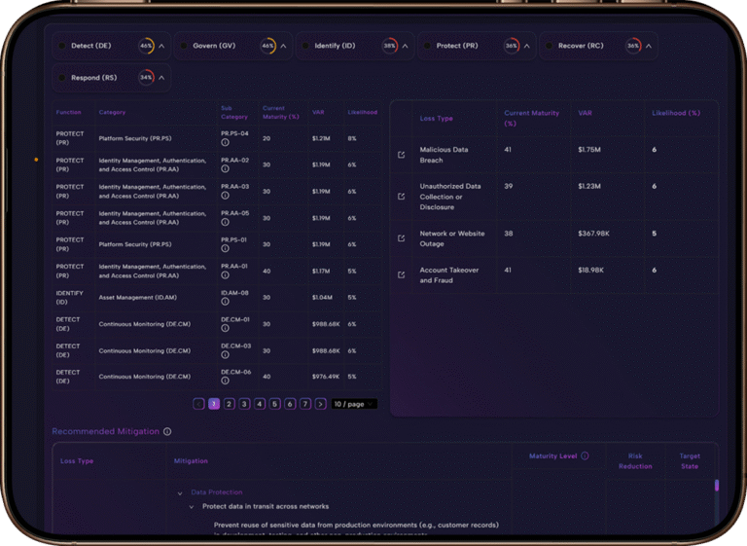Collapse the Data Protection mitigation group
Screen dimensions: 747x546
179,492
